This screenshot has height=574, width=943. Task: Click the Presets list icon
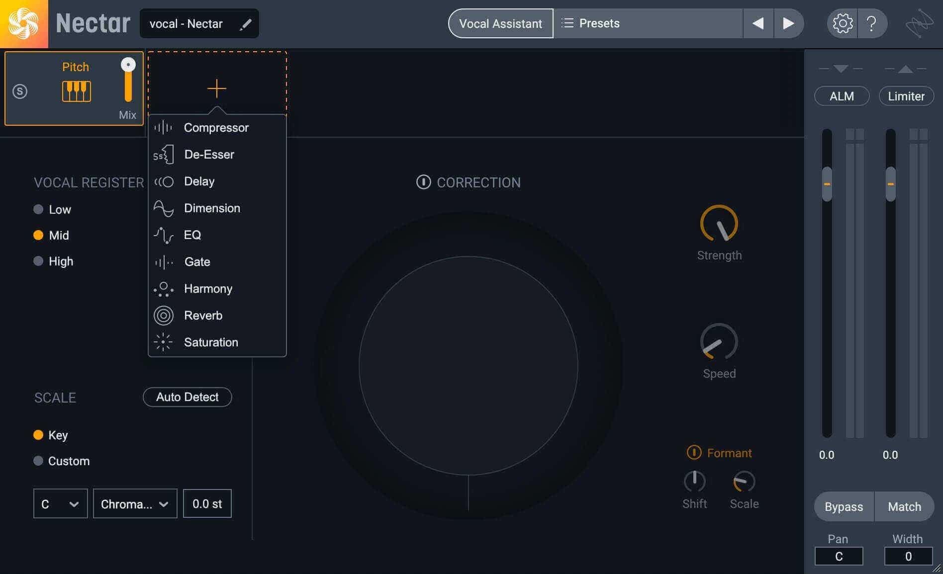pos(567,23)
